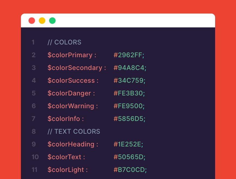The height and width of the screenshot is (179, 236).
Task: Click hex value #5856D5
Action: pos(129,119)
